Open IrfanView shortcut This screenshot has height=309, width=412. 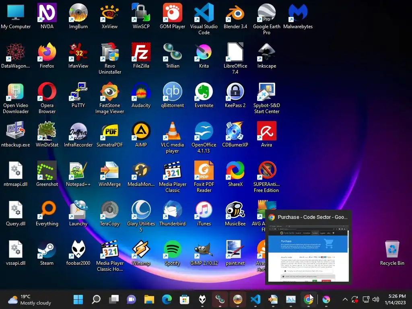click(78, 56)
